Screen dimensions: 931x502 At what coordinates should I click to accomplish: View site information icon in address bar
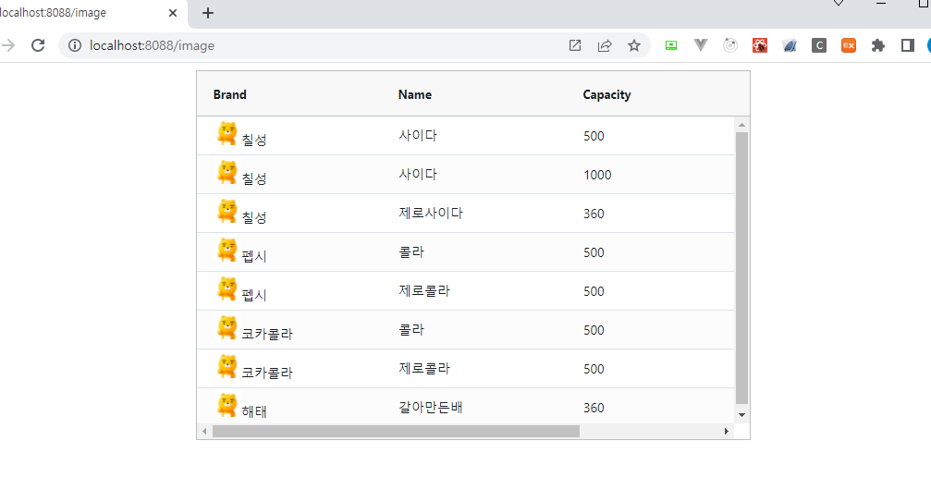(x=75, y=45)
